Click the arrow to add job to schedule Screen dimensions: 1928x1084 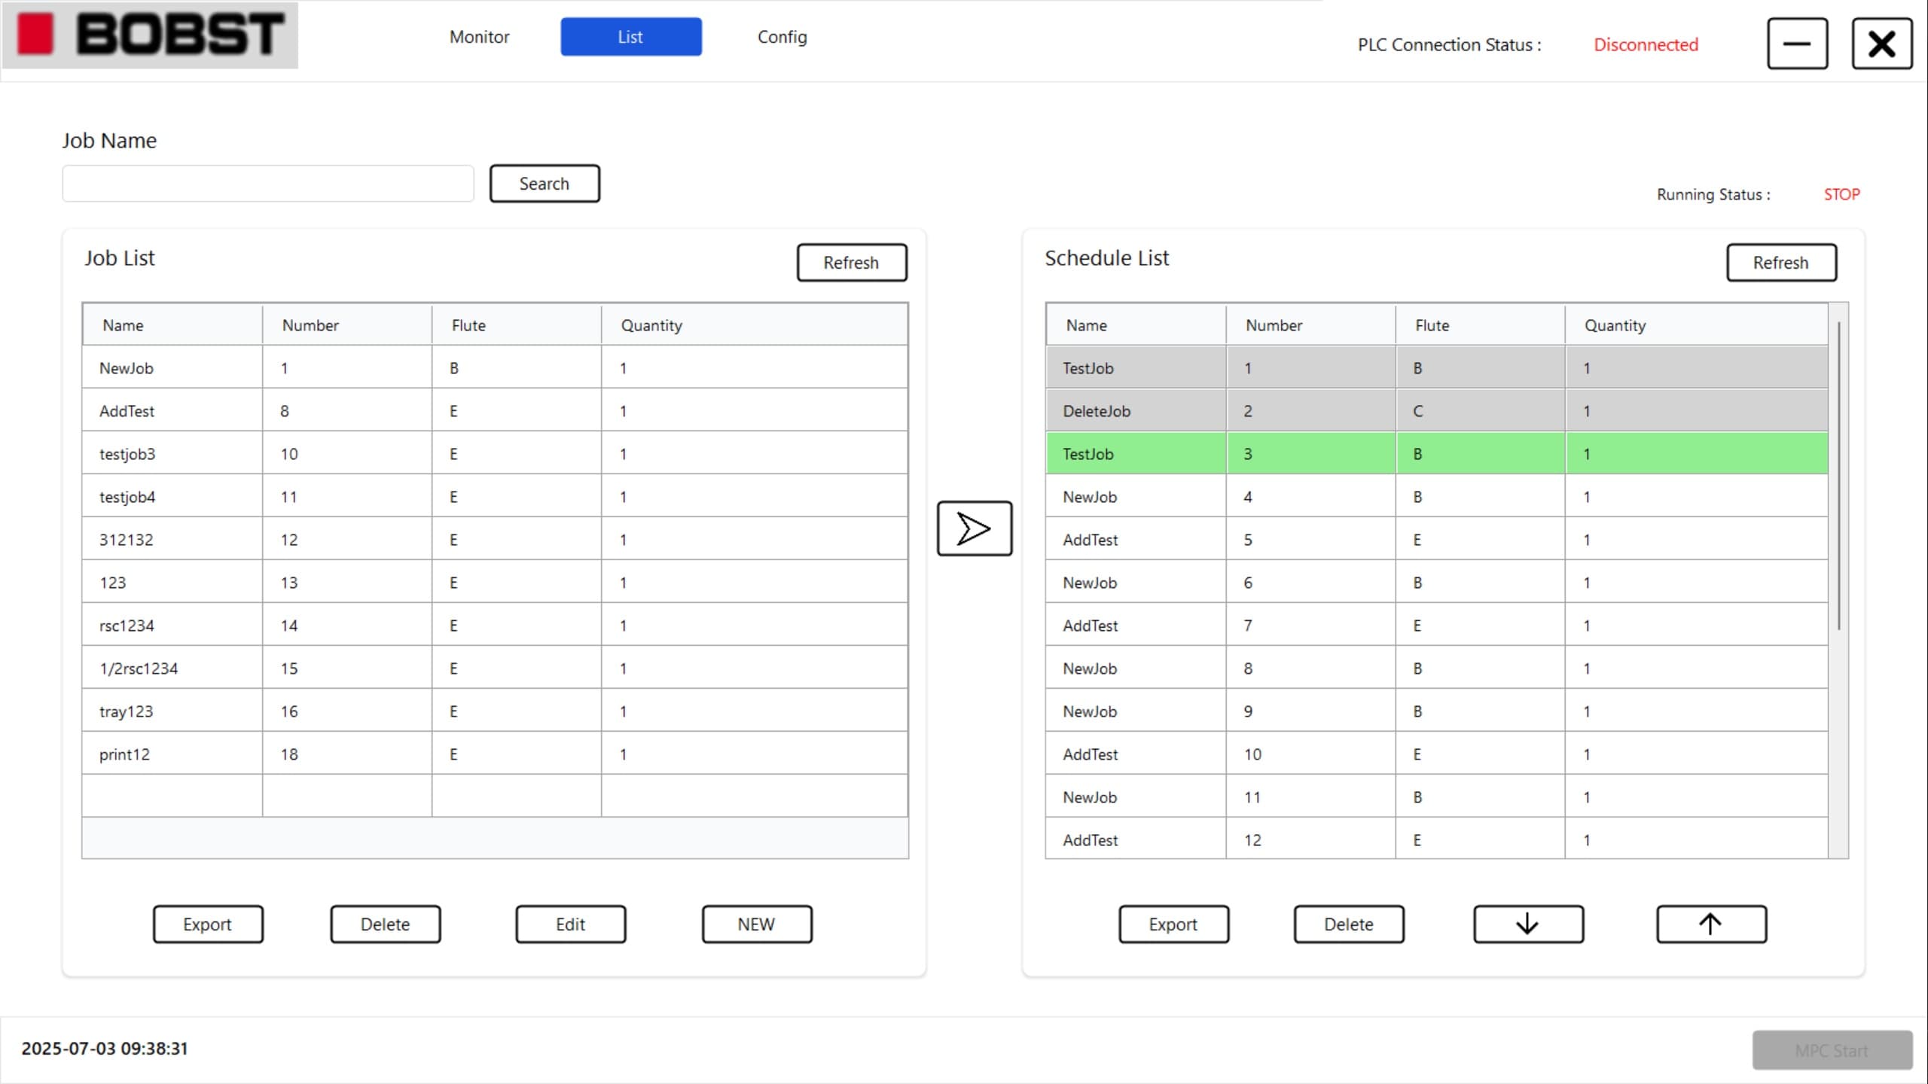click(974, 528)
